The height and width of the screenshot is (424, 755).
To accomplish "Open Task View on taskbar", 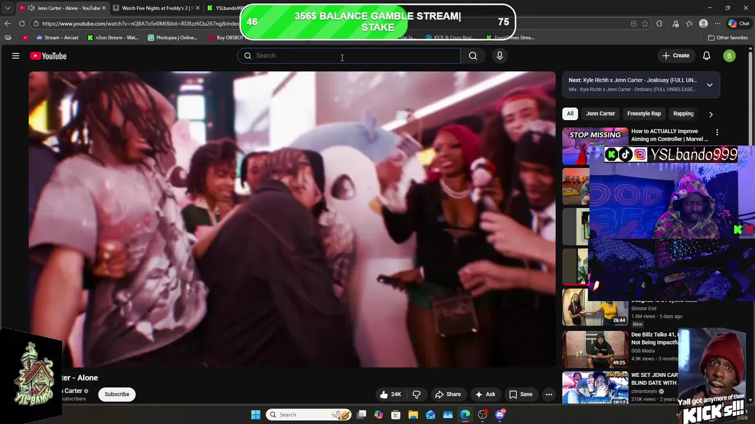I will coord(362,415).
